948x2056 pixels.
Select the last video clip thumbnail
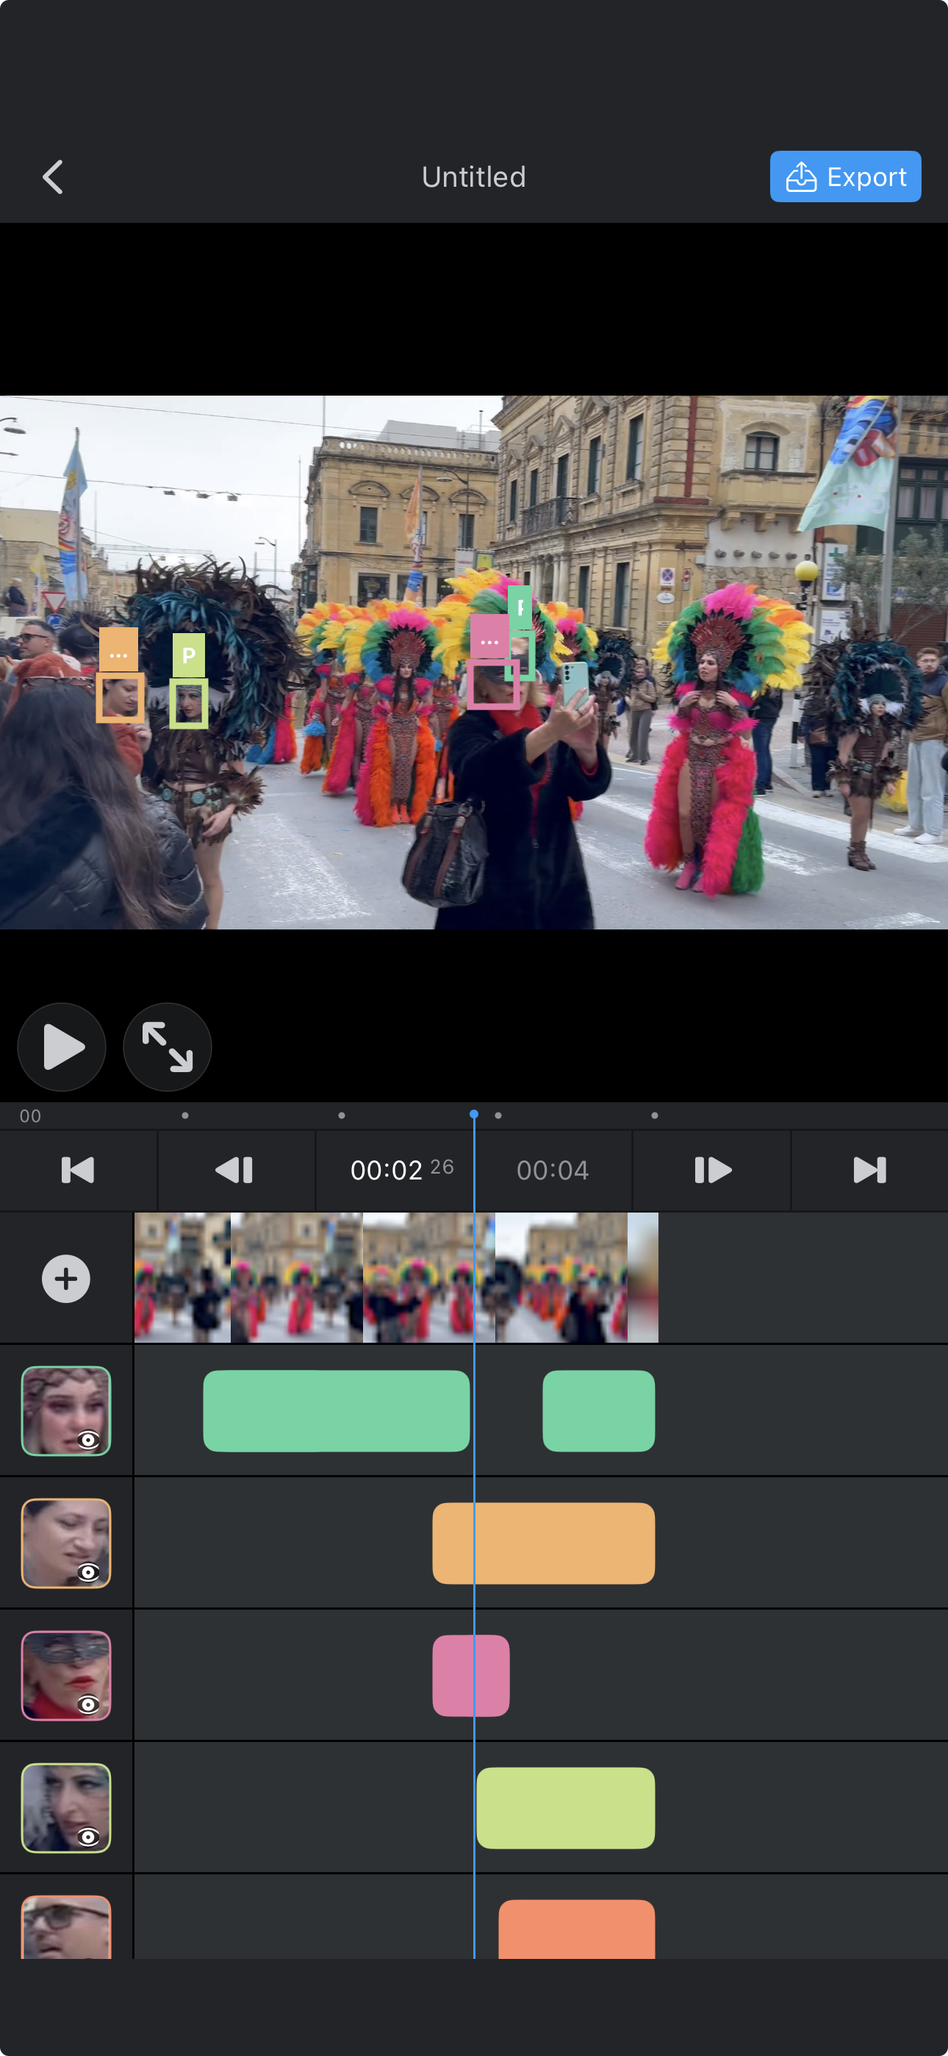coord(642,1278)
